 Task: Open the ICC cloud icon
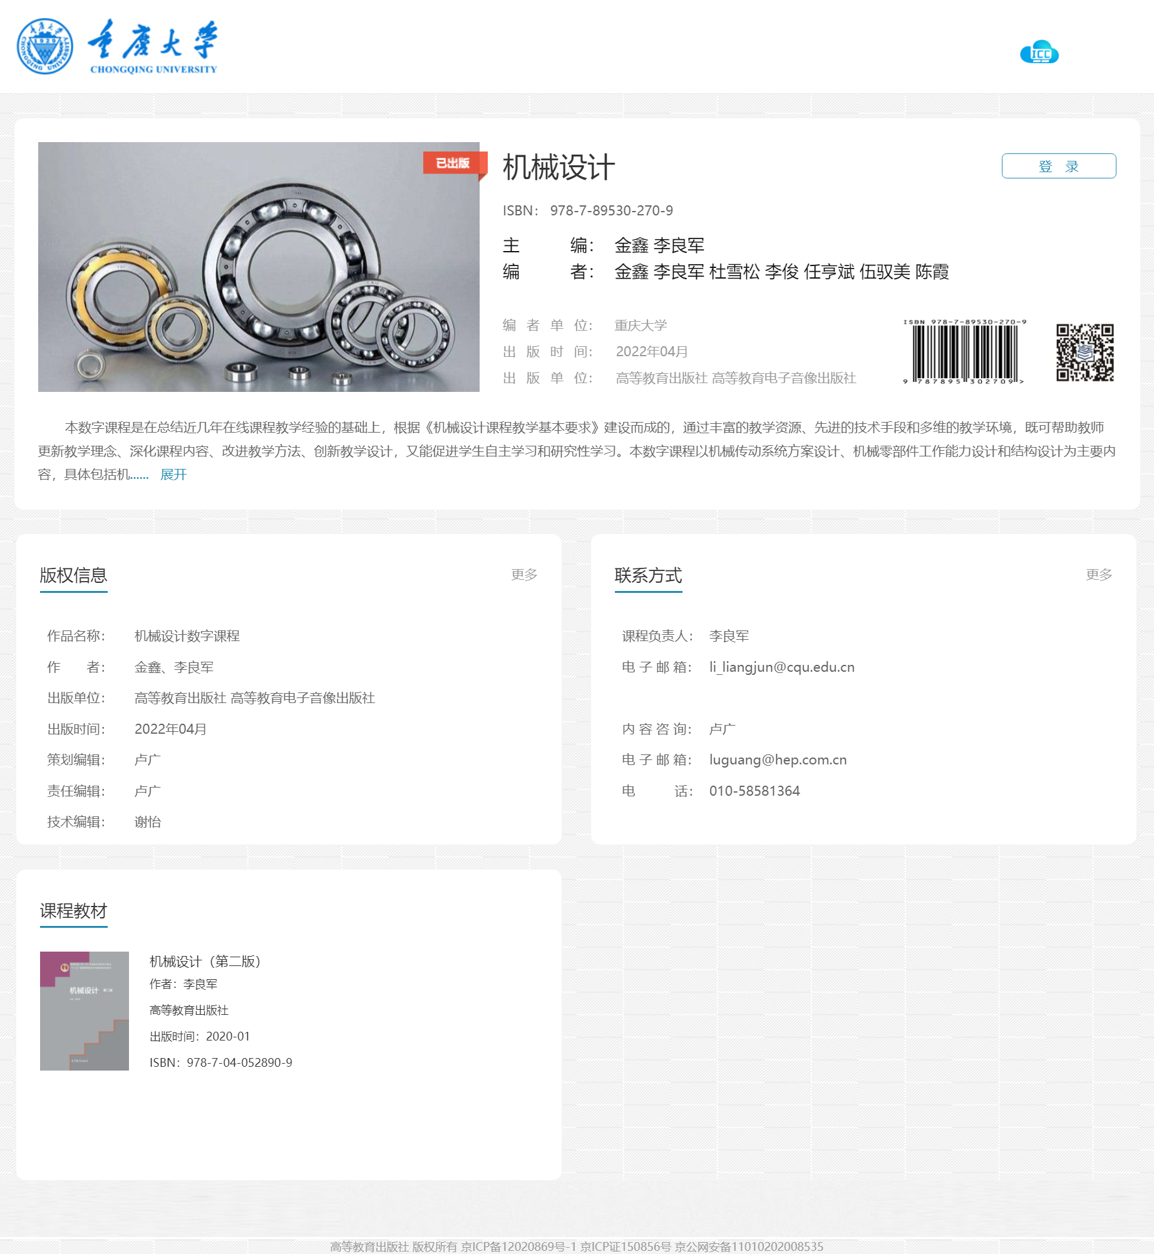click(1039, 53)
